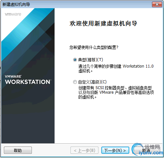Click the 您希望使用什么类型的配置? question text
165x158 pixels.
click(94, 47)
